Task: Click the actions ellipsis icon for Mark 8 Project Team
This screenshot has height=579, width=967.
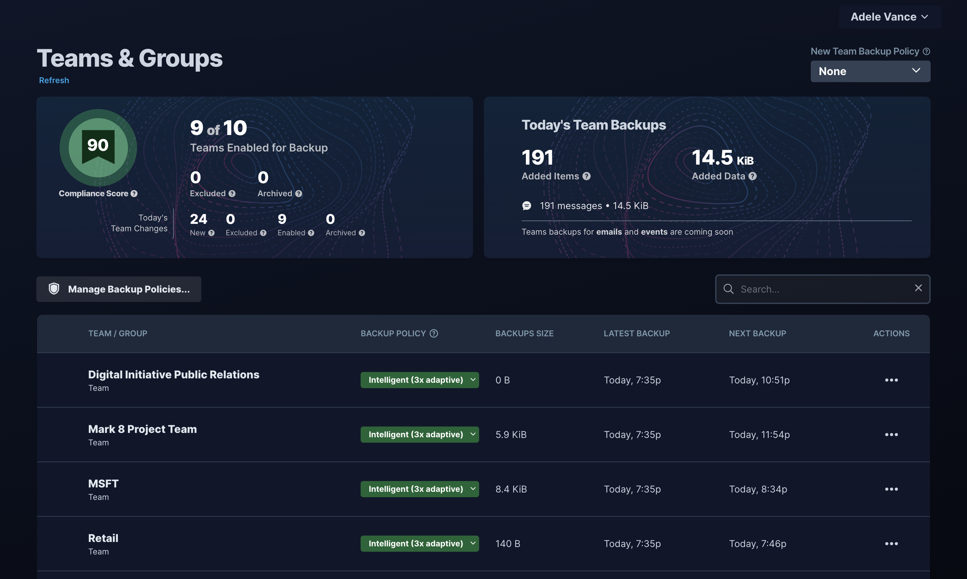Action: pos(891,434)
